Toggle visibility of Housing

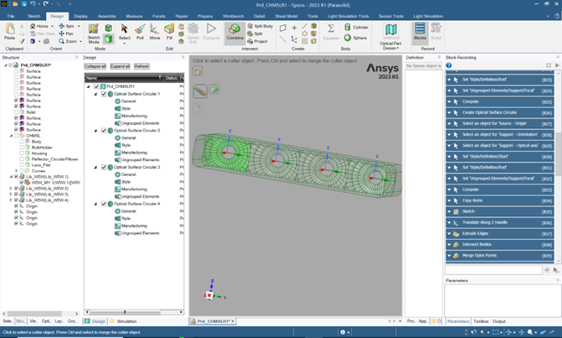(22, 153)
